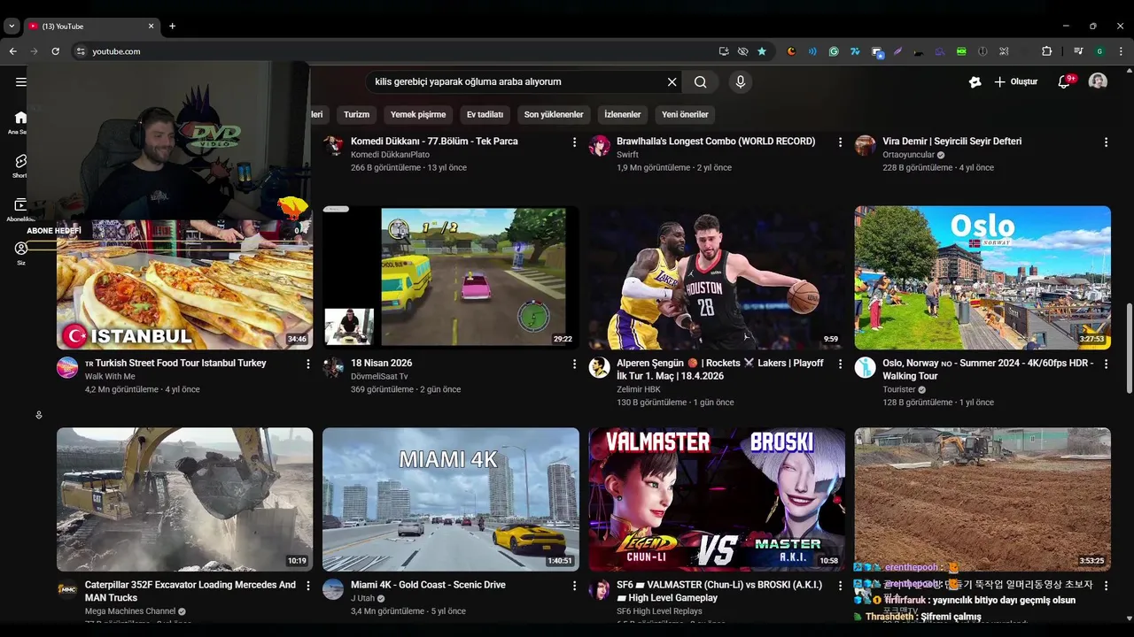Image resolution: width=1134 pixels, height=637 pixels.
Task: Select the Son yüklenenler filter chip
Action: tap(554, 114)
